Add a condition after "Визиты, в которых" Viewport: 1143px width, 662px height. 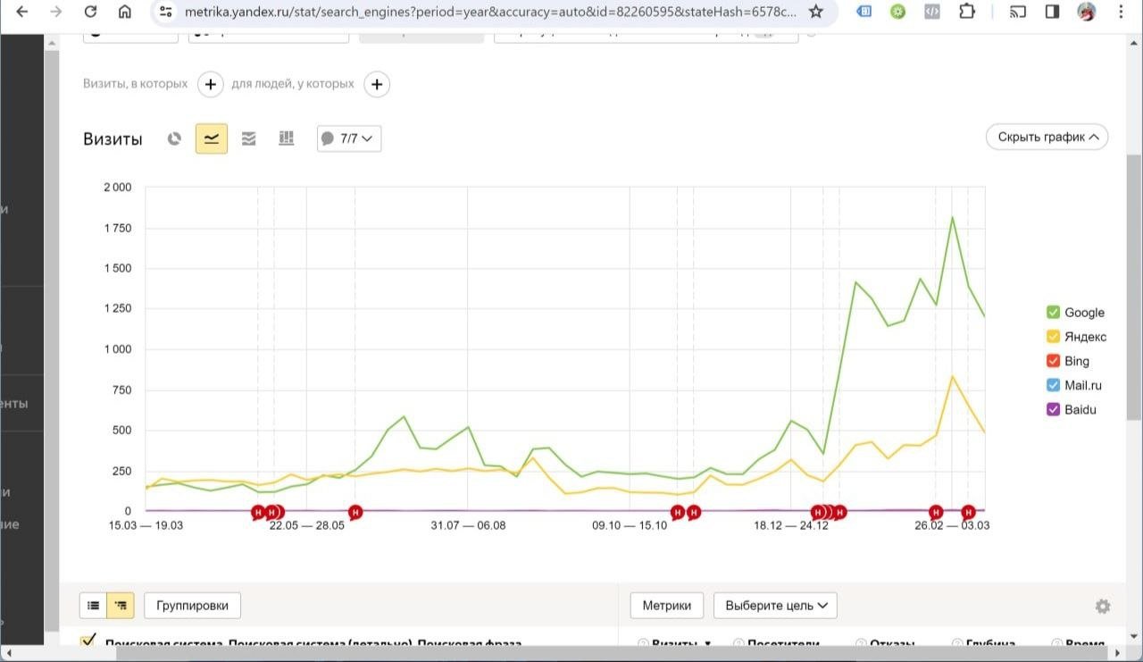click(210, 84)
